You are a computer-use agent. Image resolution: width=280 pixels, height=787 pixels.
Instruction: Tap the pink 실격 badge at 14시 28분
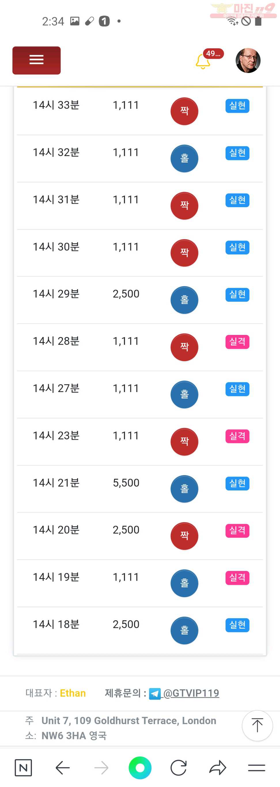(237, 342)
